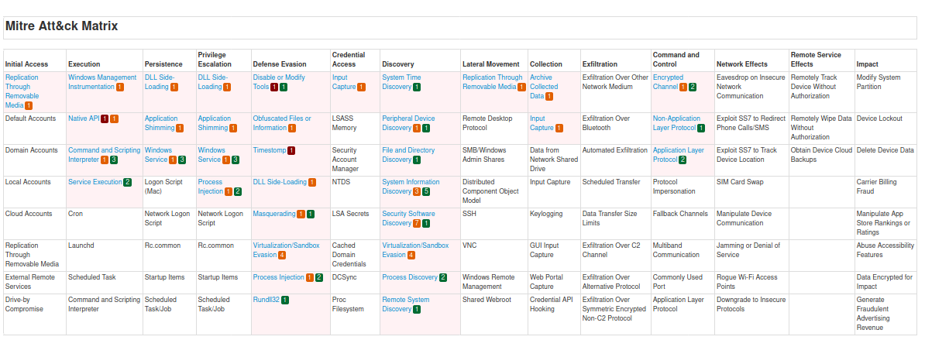The image size is (925, 340).
Task: Open the File and Directory Discovery link
Action: pyautogui.click(x=408, y=155)
